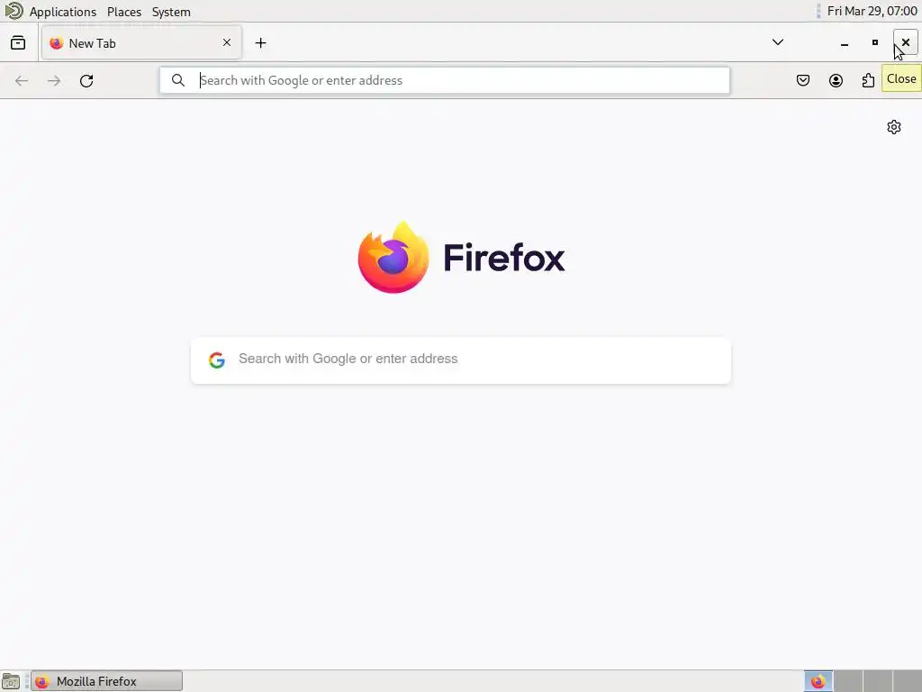922x692 pixels.
Task: Click the show desktop icon in bottom panel
Action: click(x=11, y=681)
